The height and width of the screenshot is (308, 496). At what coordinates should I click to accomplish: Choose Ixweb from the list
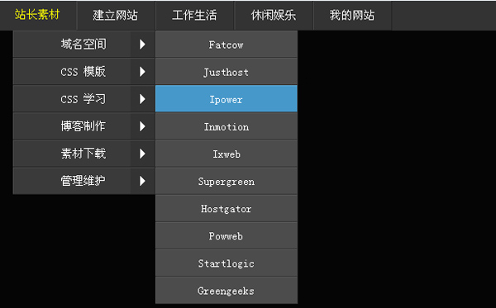pyautogui.click(x=227, y=154)
